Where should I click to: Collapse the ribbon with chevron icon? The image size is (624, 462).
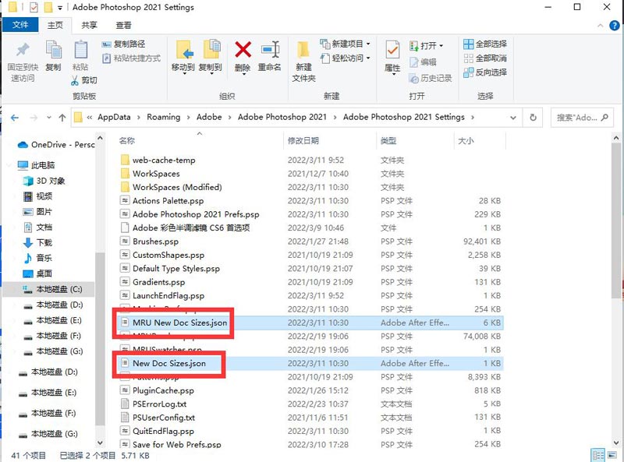point(600,26)
